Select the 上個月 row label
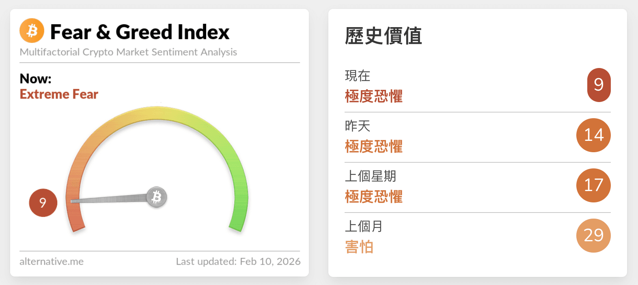Image resolution: width=638 pixels, height=285 pixels. pyautogui.click(x=364, y=226)
